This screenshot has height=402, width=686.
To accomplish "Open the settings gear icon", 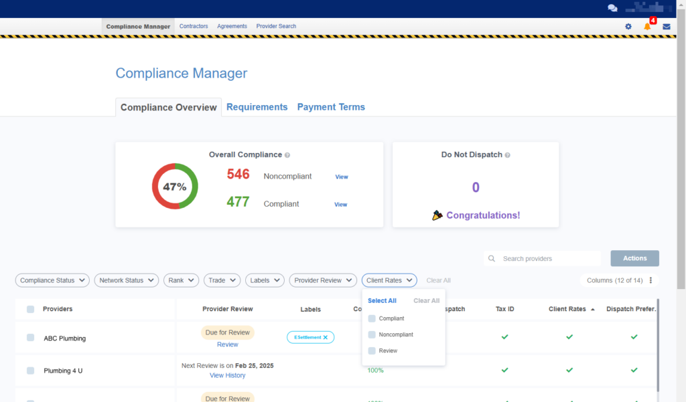I will pyautogui.click(x=628, y=27).
